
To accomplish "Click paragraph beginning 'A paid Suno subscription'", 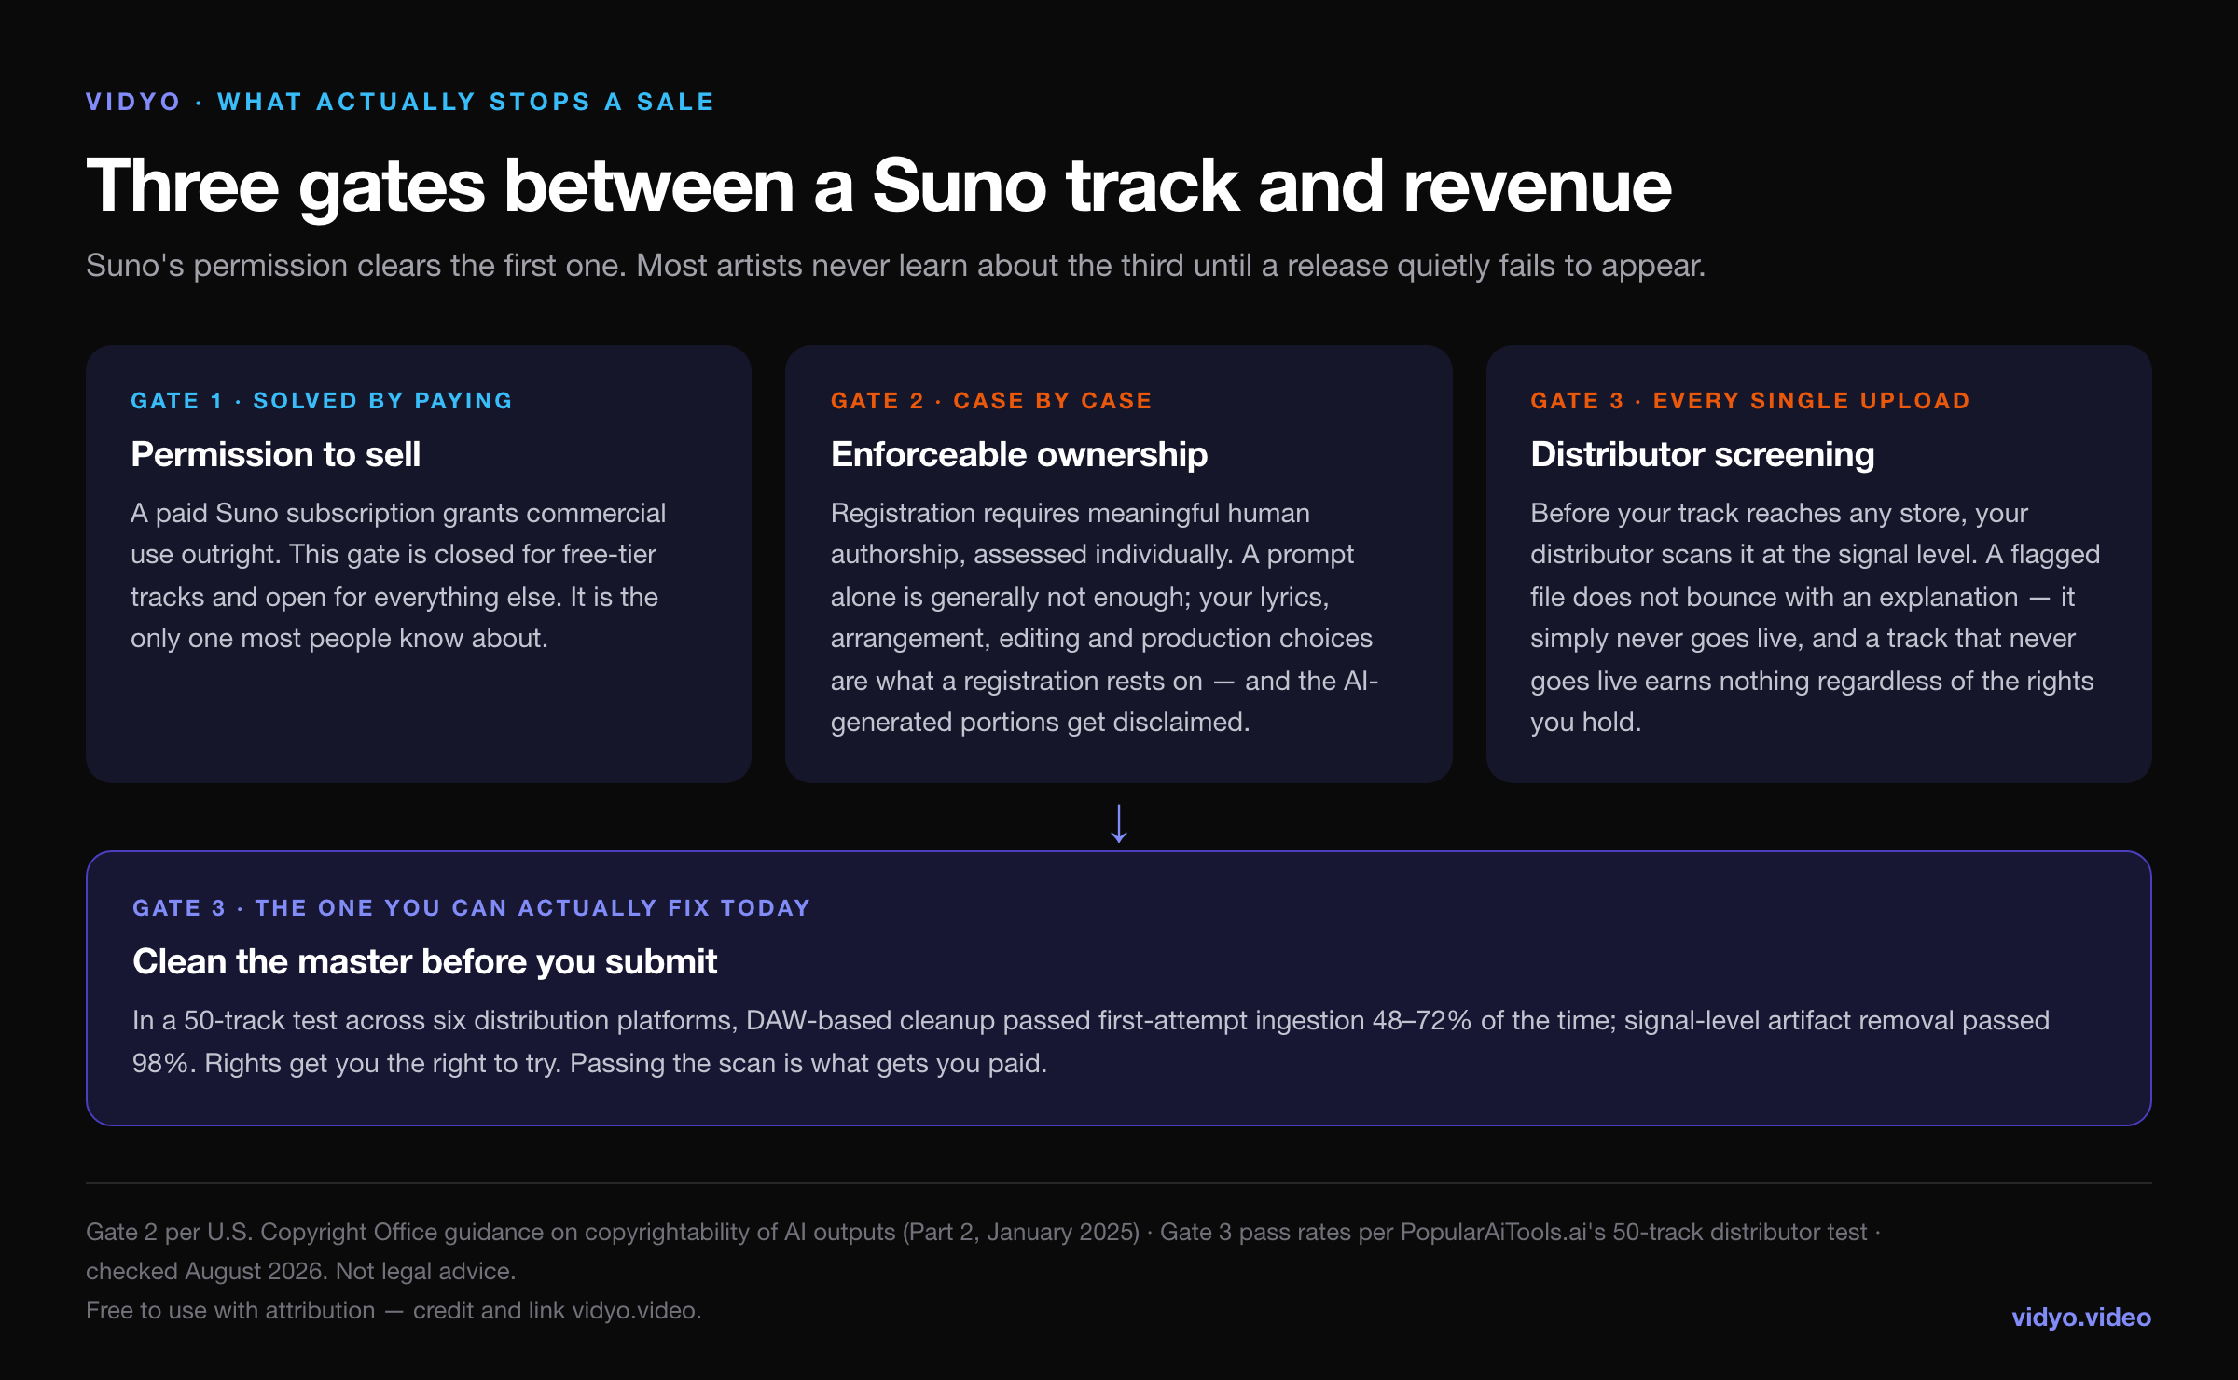I will (x=398, y=575).
